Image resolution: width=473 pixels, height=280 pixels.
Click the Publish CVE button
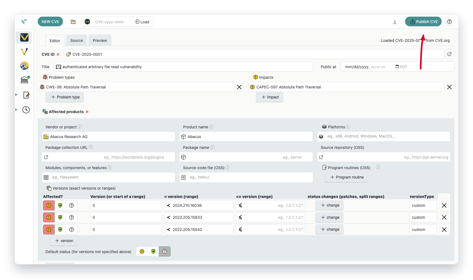click(x=423, y=21)
